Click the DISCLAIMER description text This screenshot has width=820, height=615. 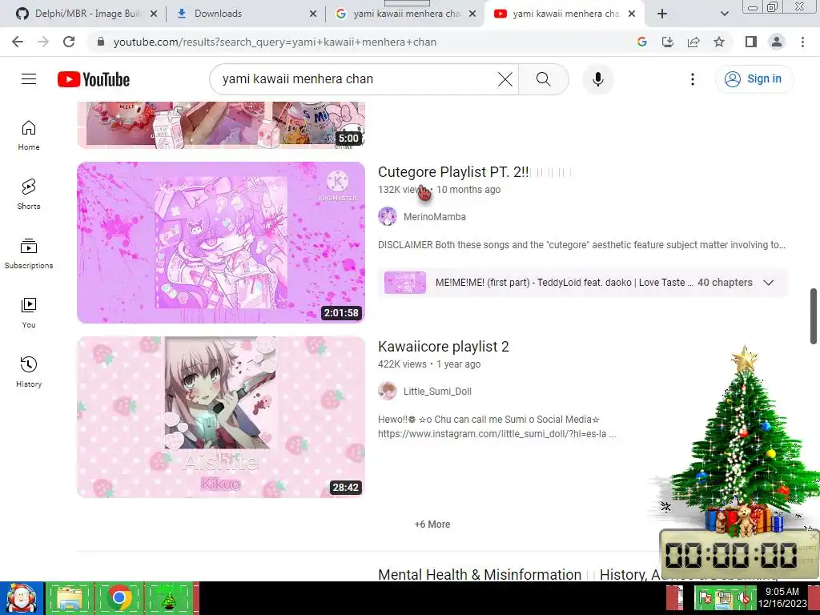point(581,245)
